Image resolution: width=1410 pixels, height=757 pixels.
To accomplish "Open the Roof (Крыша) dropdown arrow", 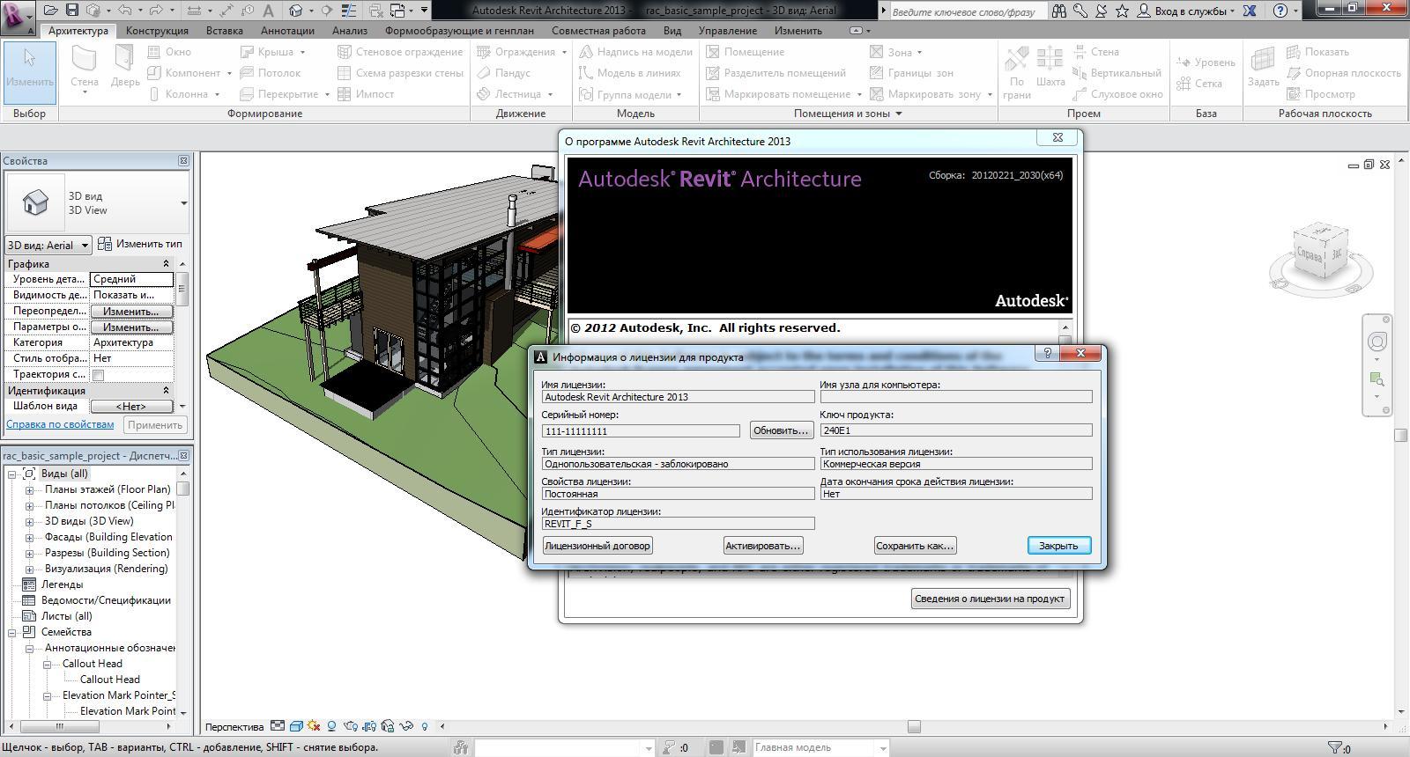I will pos(304,52).
